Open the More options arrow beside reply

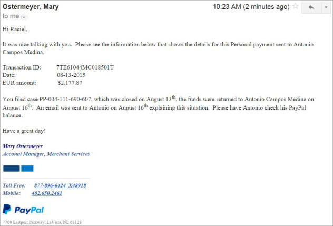click(x=326, y=7)
